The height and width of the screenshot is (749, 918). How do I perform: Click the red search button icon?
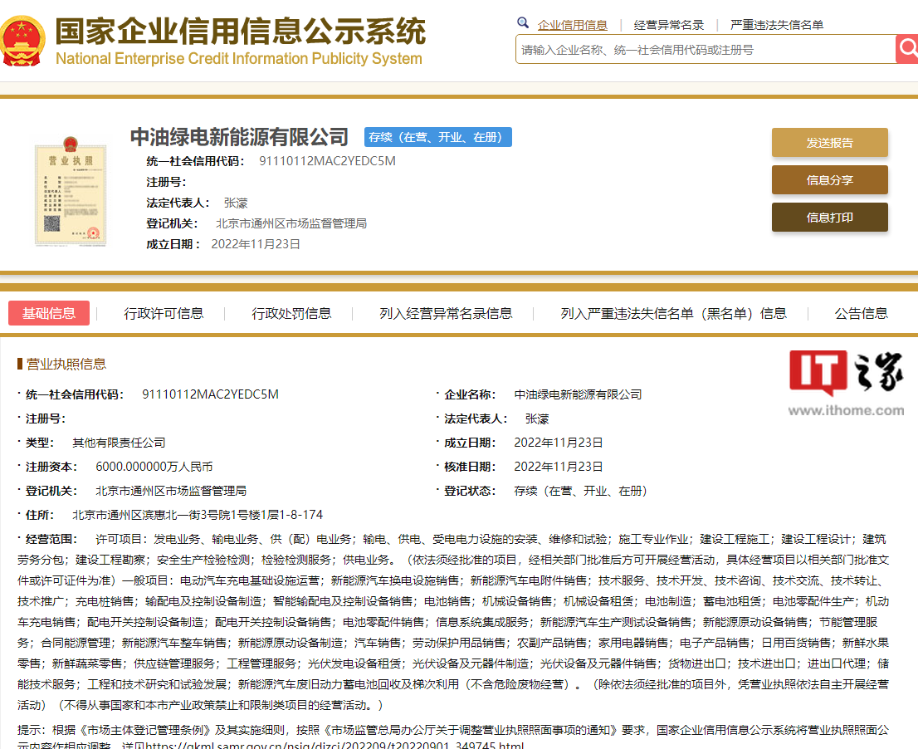coord(907,49)
